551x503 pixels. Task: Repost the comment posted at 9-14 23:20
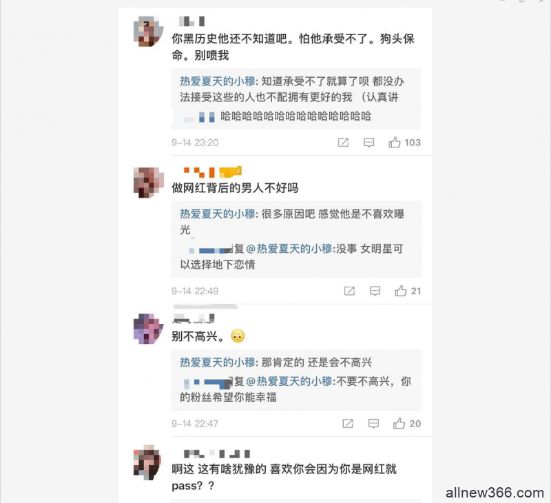tap(343, 143)
